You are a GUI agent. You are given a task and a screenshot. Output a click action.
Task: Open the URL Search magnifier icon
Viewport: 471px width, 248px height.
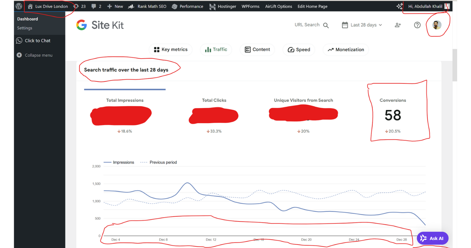[325, 25]
